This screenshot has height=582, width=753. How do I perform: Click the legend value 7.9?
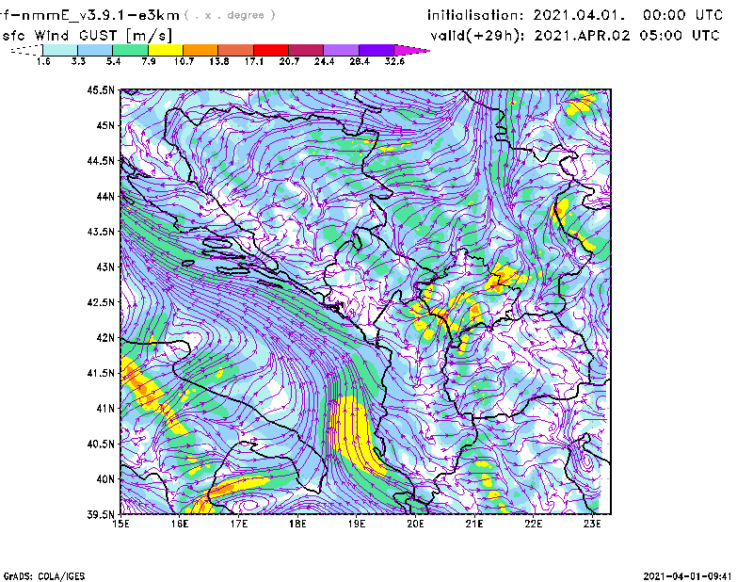click(149, 61)
